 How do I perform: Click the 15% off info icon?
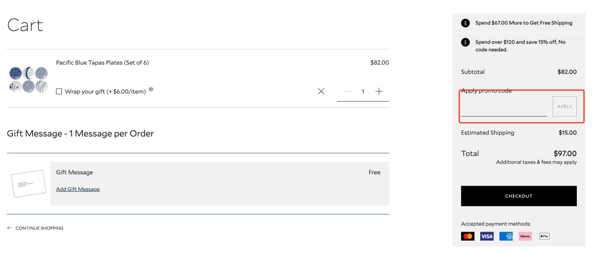click(x=465, y=42)
